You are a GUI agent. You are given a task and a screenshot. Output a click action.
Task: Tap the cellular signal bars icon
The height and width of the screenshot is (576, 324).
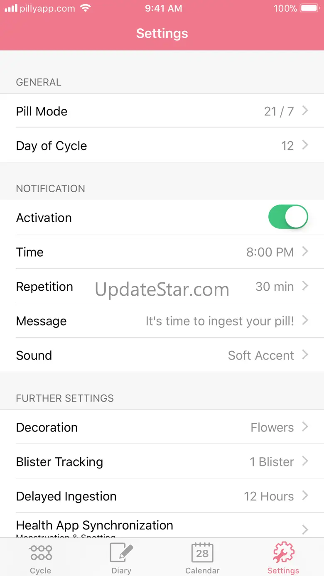coord(11,8)
